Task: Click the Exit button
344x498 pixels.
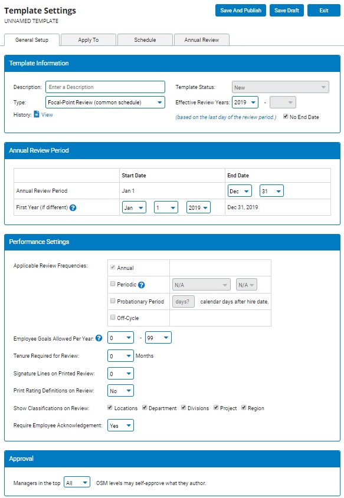Action: (x=324, y=11)
